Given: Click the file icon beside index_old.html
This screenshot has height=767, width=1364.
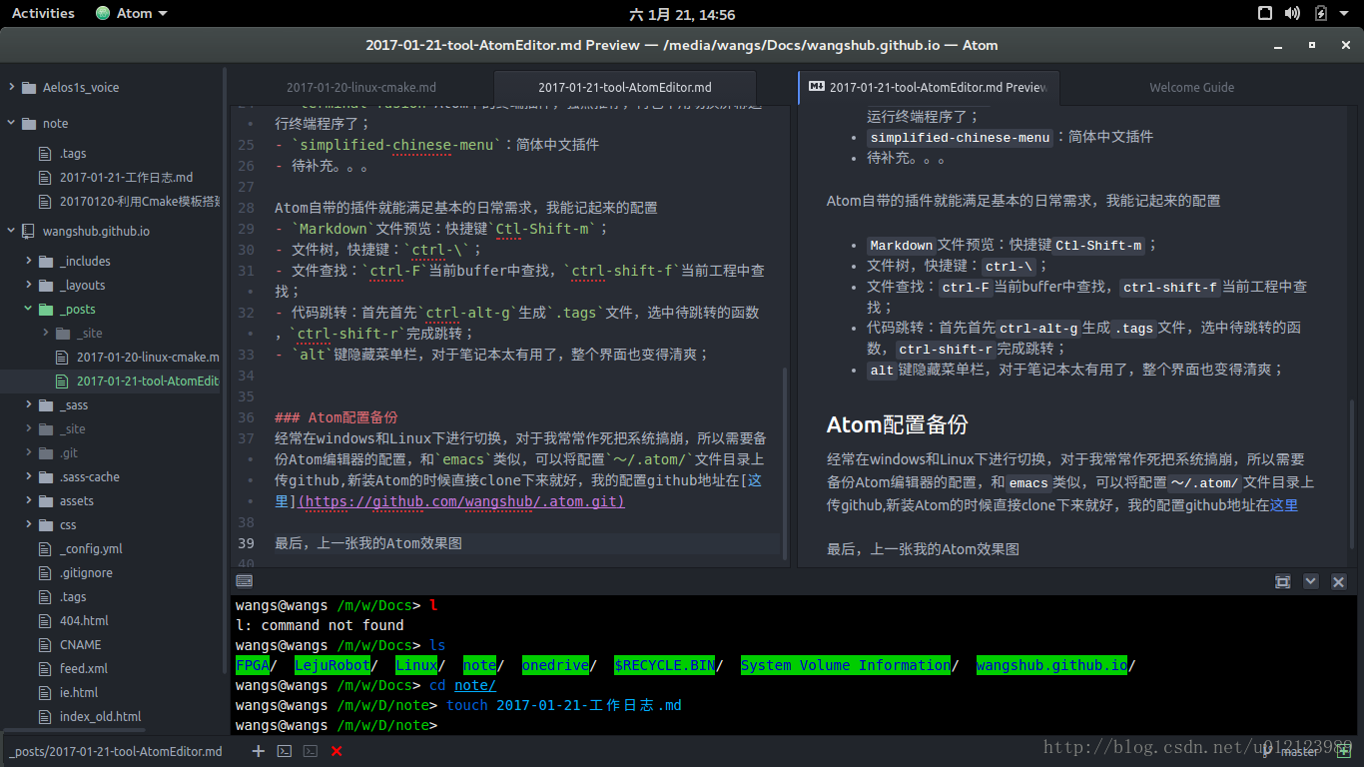Looking at the screenshot, I should [x=44, y=717].
